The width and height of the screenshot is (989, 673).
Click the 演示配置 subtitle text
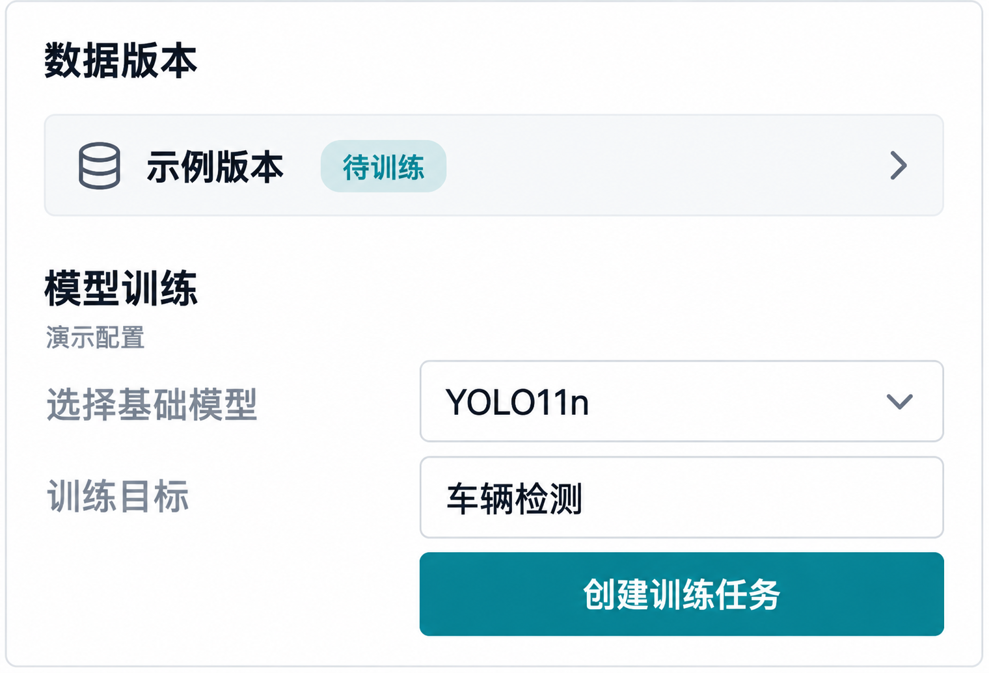point(95,338)
